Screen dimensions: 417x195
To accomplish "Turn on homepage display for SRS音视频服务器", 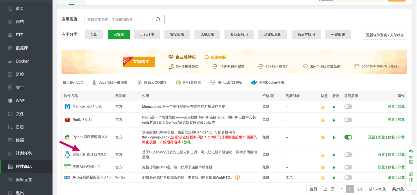I will (348, 177).
